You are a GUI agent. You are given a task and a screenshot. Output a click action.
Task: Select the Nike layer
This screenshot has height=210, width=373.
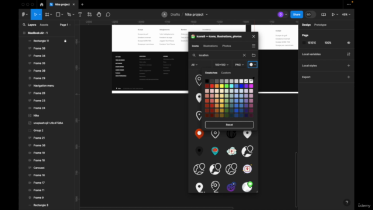tap(36, 116)
